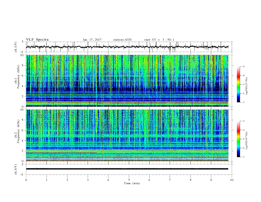Click the "7" tick on Time axis

coord(170,180)
